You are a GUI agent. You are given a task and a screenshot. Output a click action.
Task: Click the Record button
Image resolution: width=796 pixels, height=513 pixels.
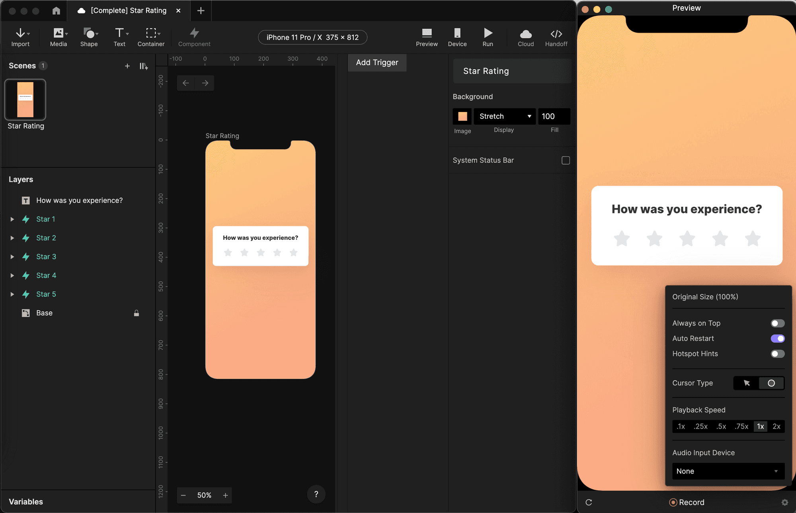pos(687,502)
